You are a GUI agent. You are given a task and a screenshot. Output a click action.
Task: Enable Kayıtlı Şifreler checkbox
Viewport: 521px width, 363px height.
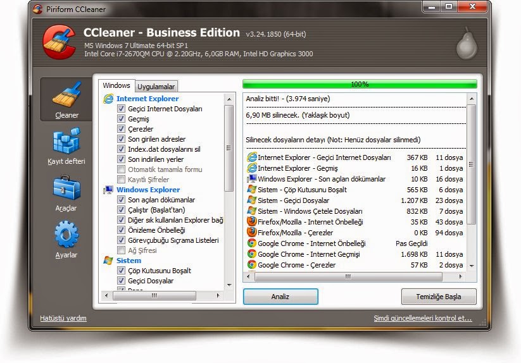[x=122, y=179]
